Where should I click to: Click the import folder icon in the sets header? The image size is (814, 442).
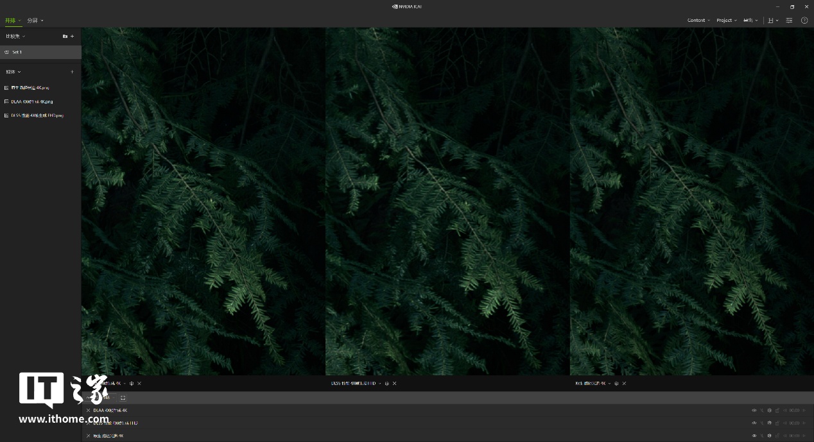click(65, 37)
